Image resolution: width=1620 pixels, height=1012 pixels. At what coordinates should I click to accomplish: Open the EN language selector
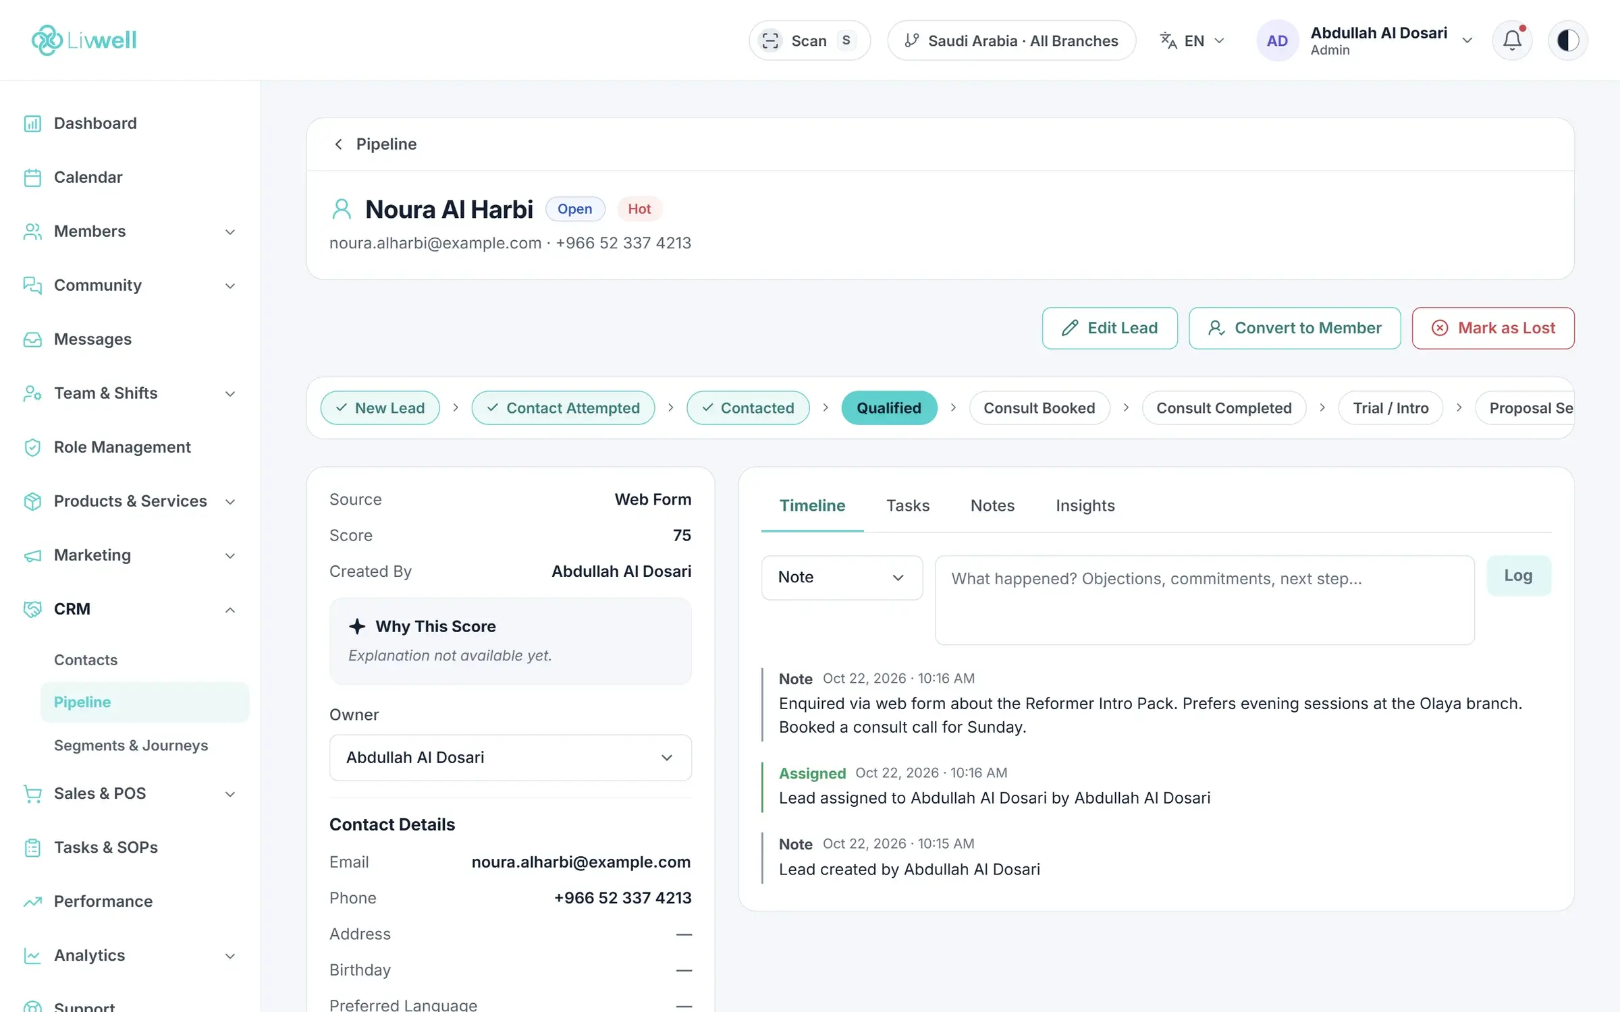[1192, 40]
